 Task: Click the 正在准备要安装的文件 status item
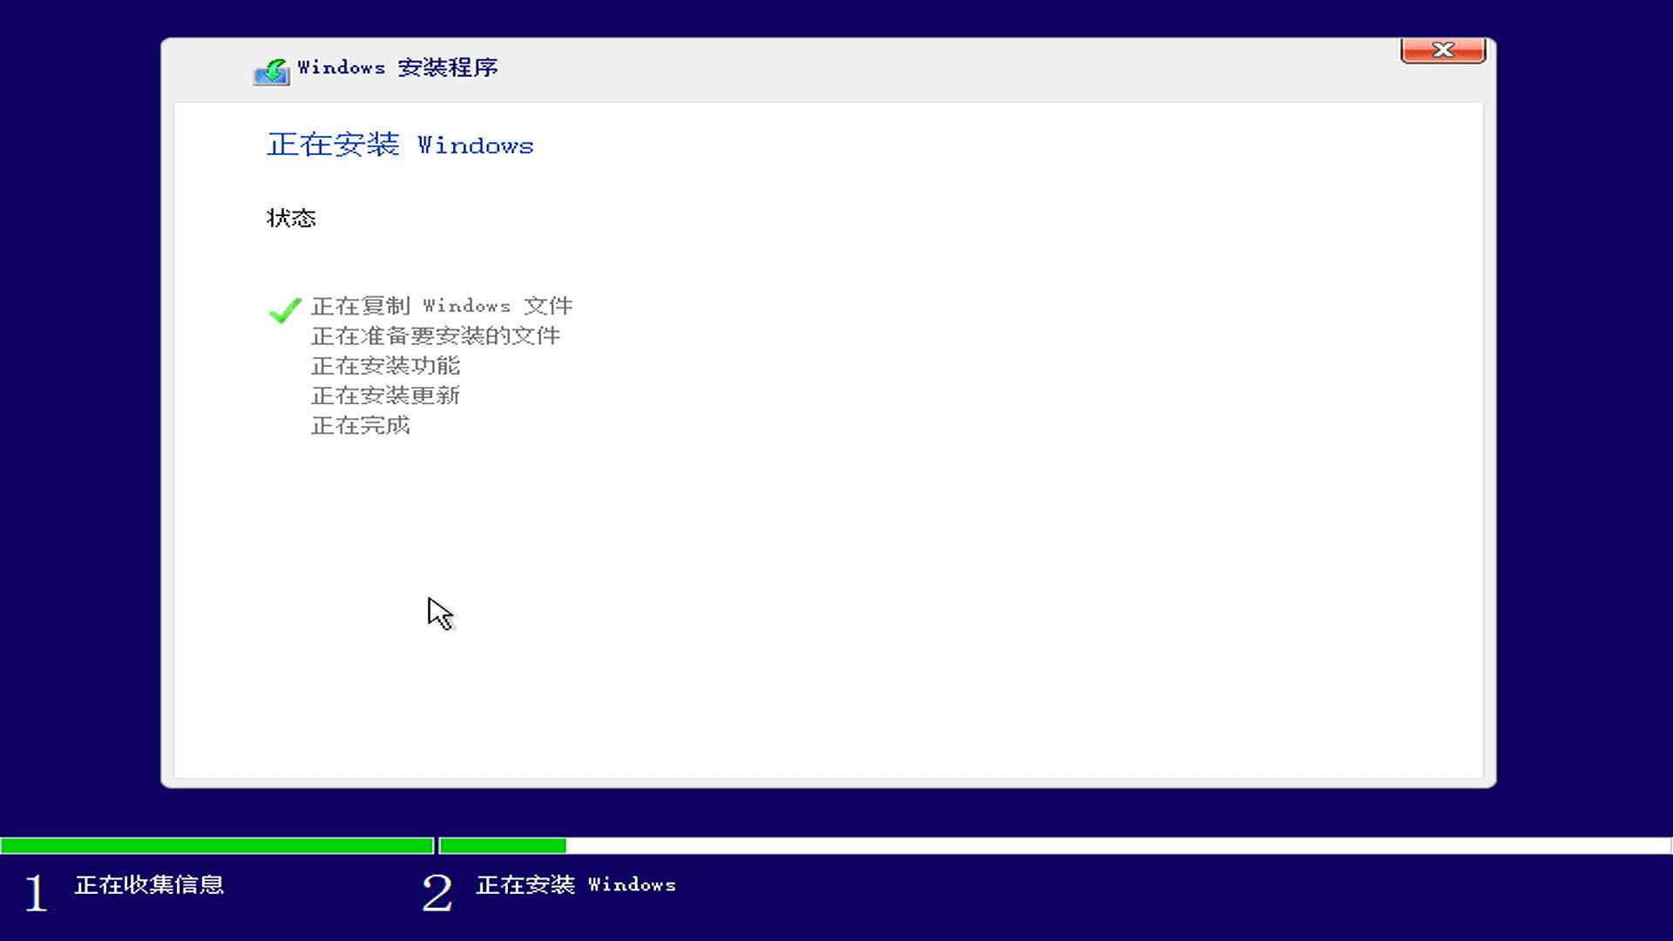point(436,335)
